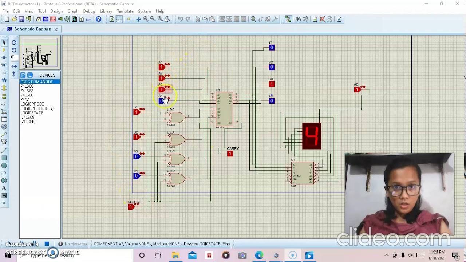Click the Zoom In magnifier icon
This screenshot has height=262, width=466.
point(146,19)
